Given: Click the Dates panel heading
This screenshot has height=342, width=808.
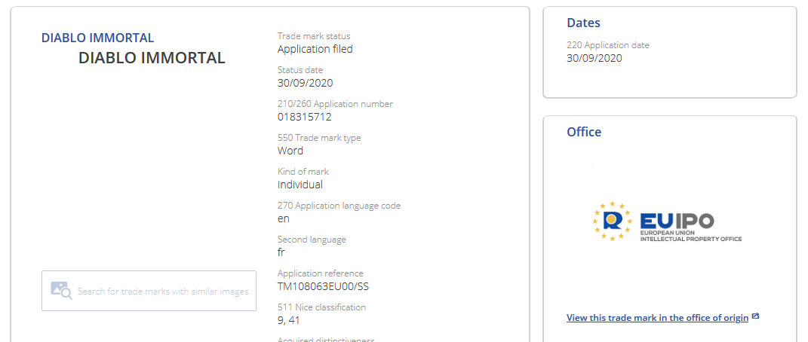Looking at the screenshot, I should pos(583,23).
